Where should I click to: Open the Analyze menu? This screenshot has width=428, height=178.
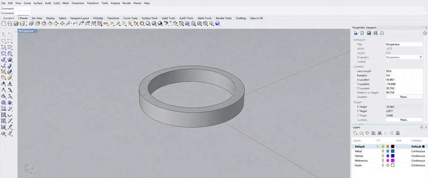click(x=115, y=3)
